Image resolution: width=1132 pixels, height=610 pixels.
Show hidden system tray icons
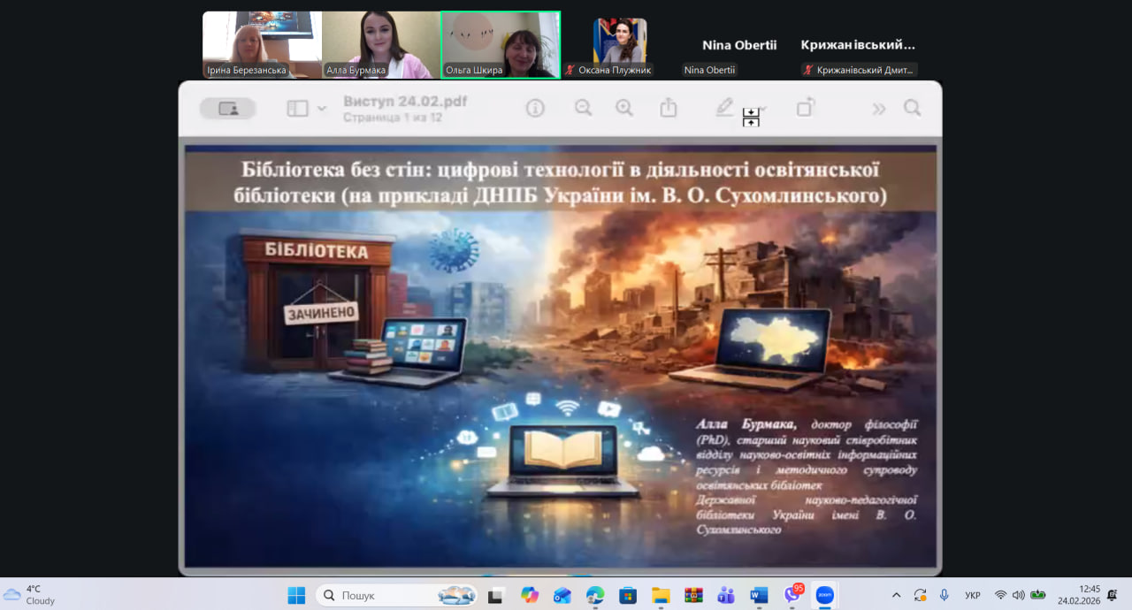(x=896, y=595)
